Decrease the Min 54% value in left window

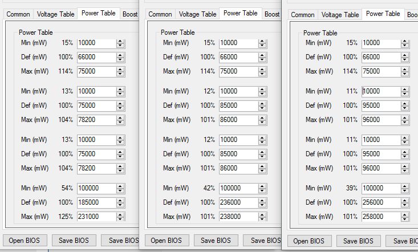(x=120, y=190)
